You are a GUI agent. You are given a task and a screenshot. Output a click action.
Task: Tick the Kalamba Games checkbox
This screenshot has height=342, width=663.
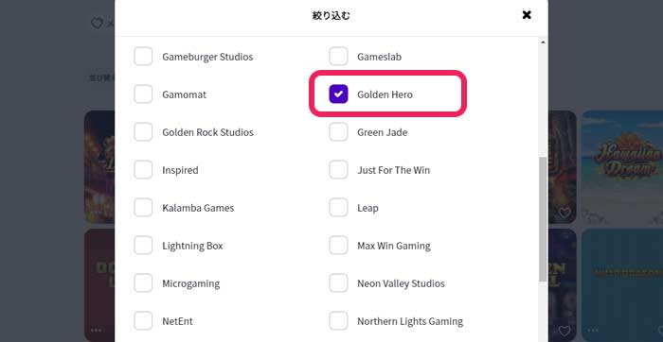[143, 208]
